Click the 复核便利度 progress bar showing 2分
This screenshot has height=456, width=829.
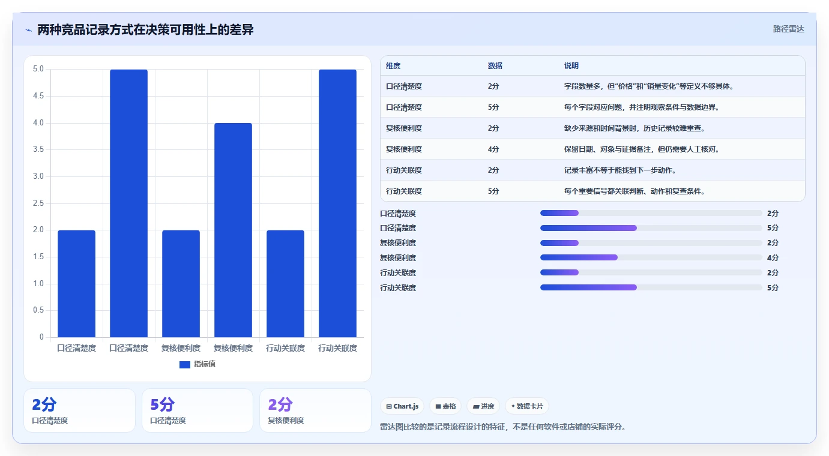tap(651, 243)
